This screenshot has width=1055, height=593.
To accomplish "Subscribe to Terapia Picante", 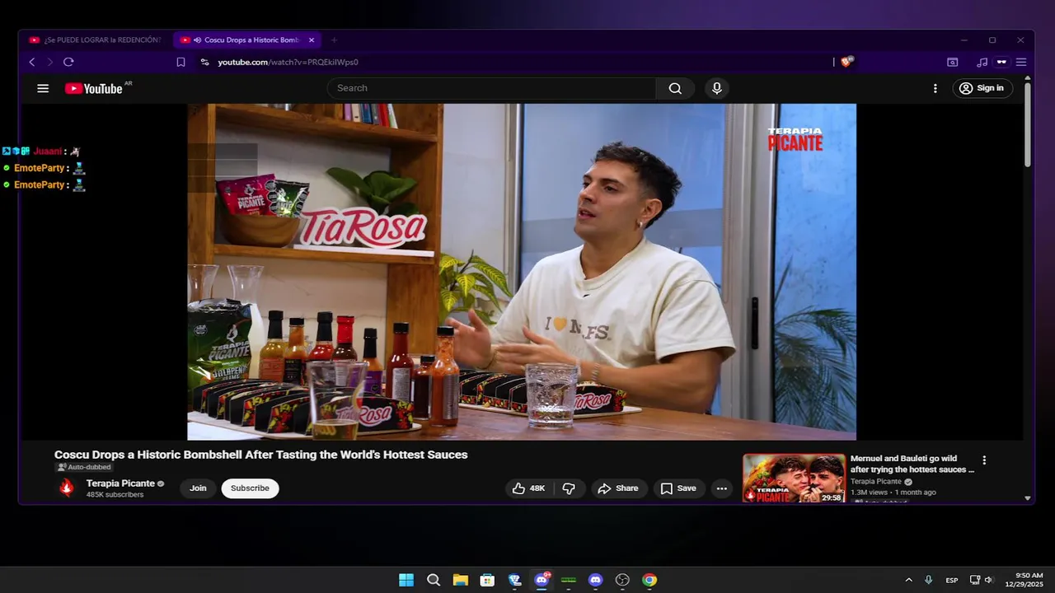I will [250, 488].
